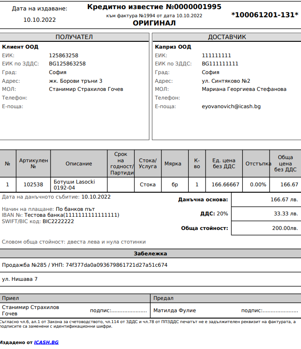Click the credit note number №0000001995 title
This screenshot has height=349, width=301.
(x=154, y=7)
